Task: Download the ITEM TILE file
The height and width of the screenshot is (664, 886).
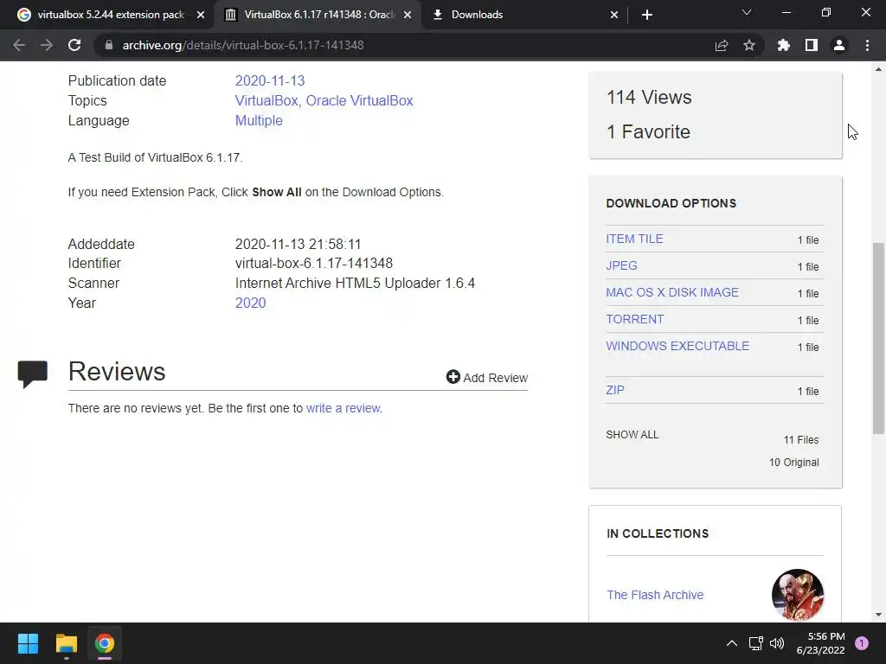Action: click(634, 239)
